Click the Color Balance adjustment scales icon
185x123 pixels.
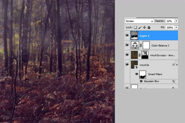pos(135,45)
